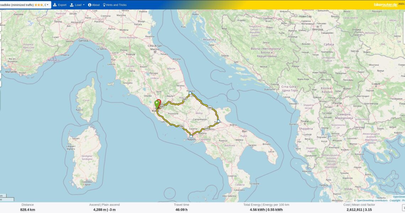The height and width of the screenshot is (213, 405).
Task: Click the Ascend 4,288 m statistic
Action: 97,210
